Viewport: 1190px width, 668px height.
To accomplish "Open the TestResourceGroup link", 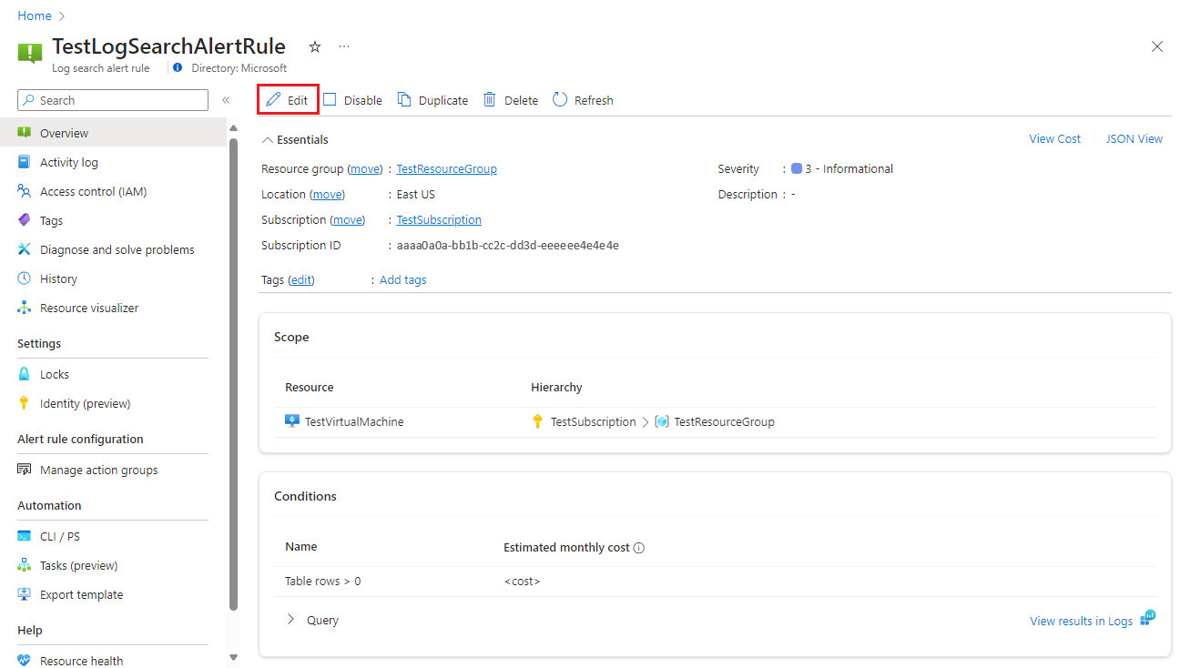I will tap(446, 168).
